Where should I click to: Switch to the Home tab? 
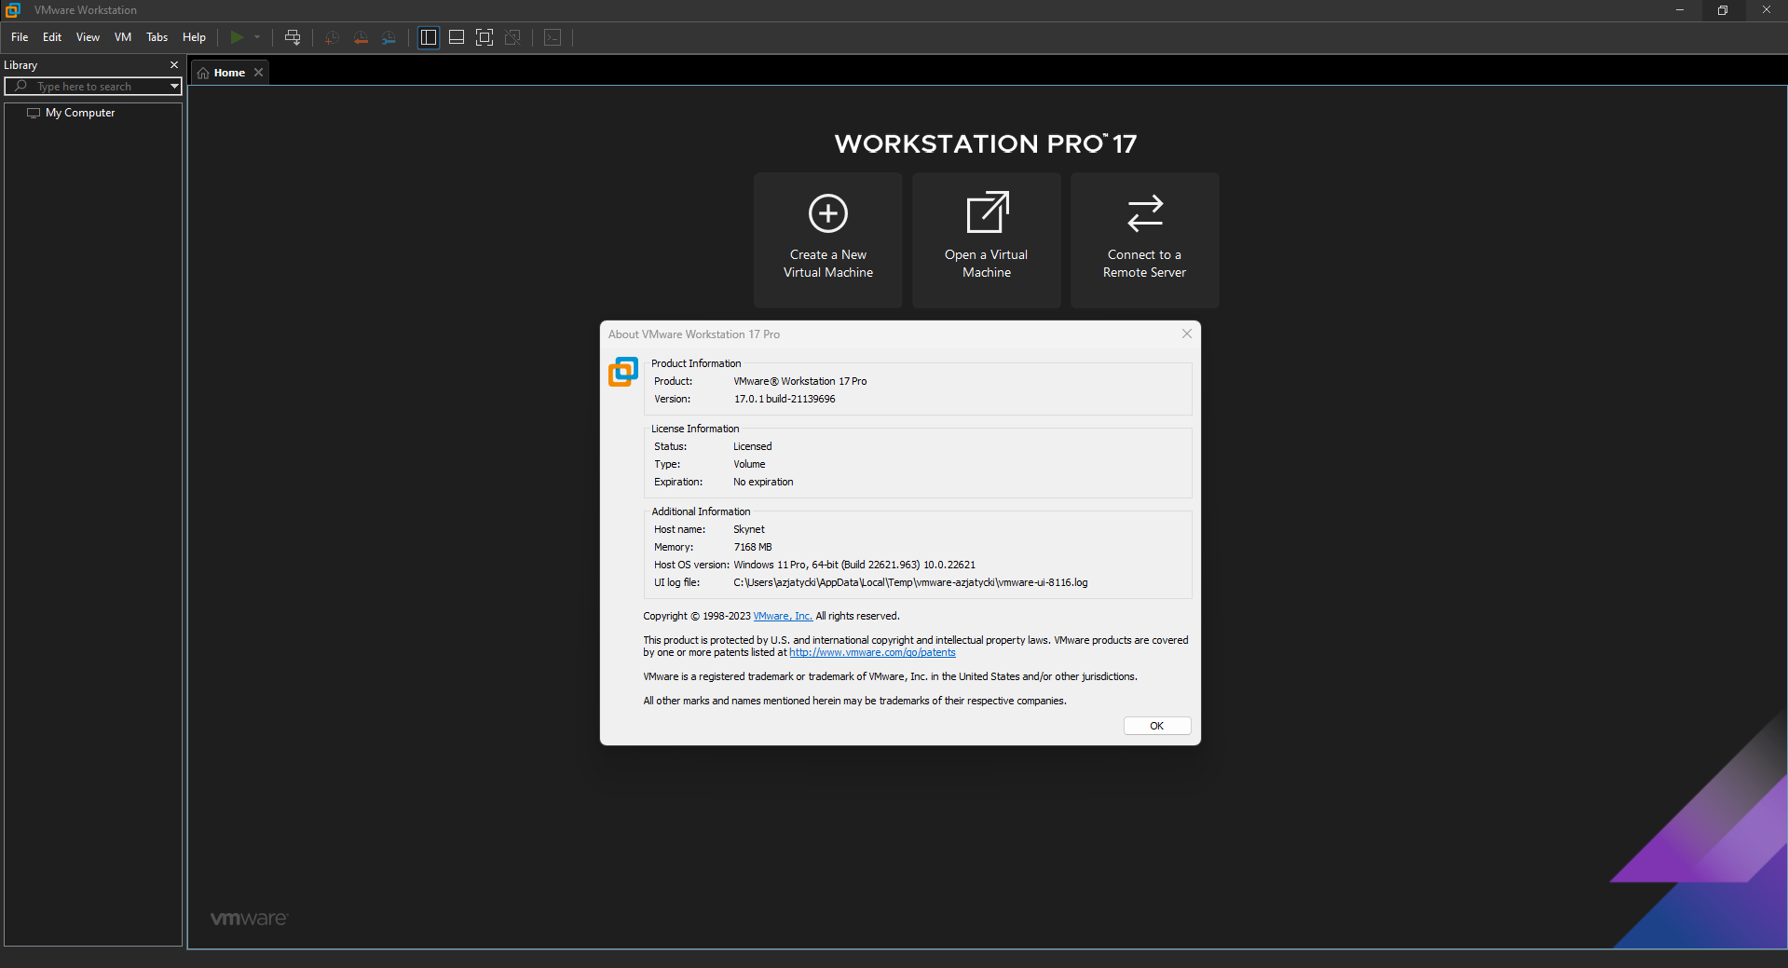tap(229, 73)
